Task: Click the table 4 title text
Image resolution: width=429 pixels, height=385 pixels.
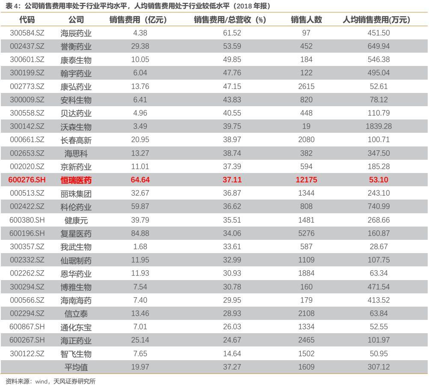Action: click(138, 6)
